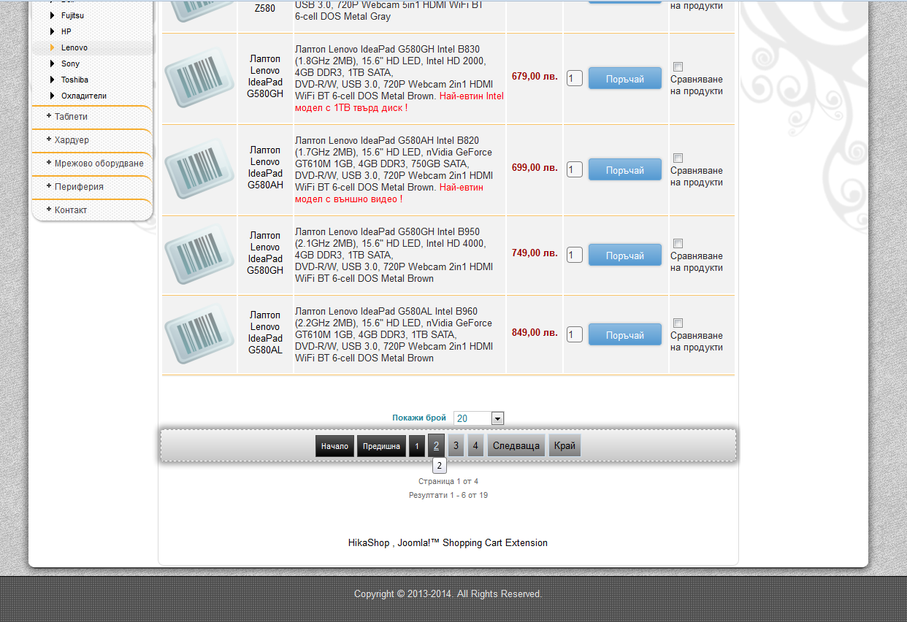The width and height of the screenshot is (907, 622).
Task: Click the price 679,00 лв.
Action: [x=535, y=76]
